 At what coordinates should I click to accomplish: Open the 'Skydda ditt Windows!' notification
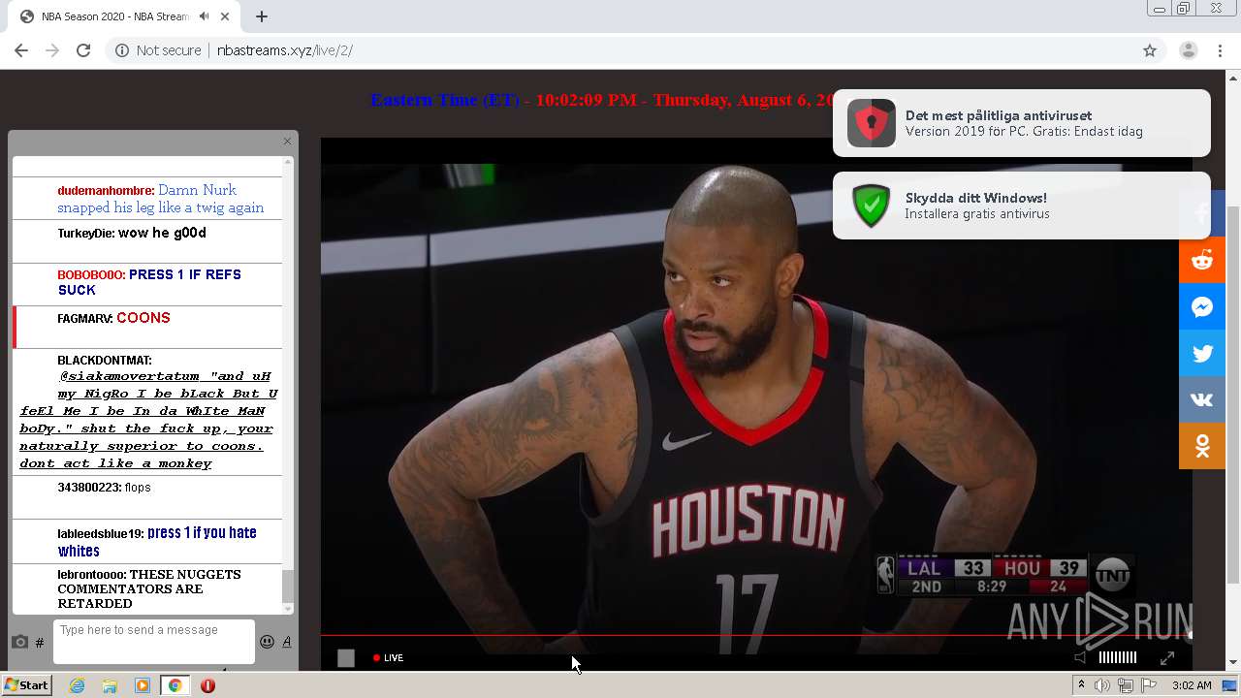(x=1022, y=206)
